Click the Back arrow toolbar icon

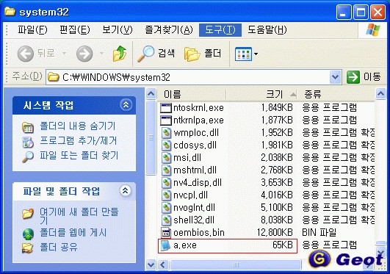coord(26,54)
